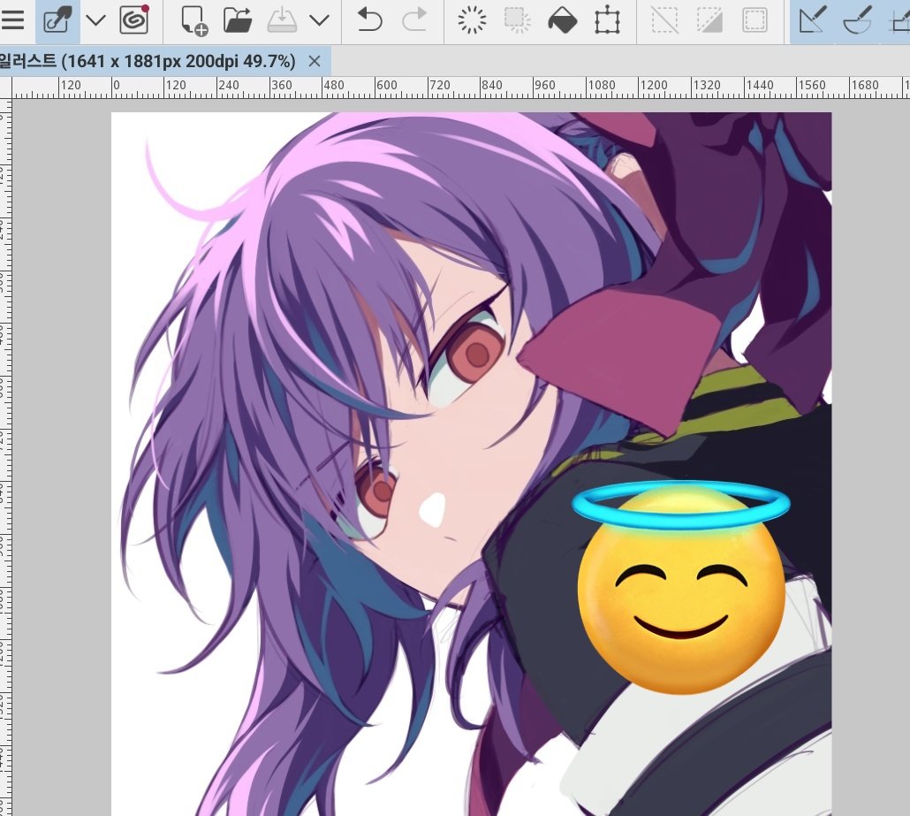Click the Clear burst icon
This screenshot has height=816, width=910.
472,20
